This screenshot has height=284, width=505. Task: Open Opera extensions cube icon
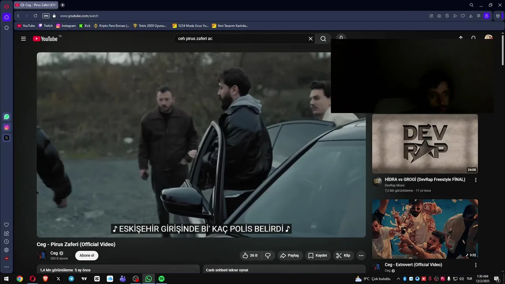pyautogui.click(x=498, y=16)
